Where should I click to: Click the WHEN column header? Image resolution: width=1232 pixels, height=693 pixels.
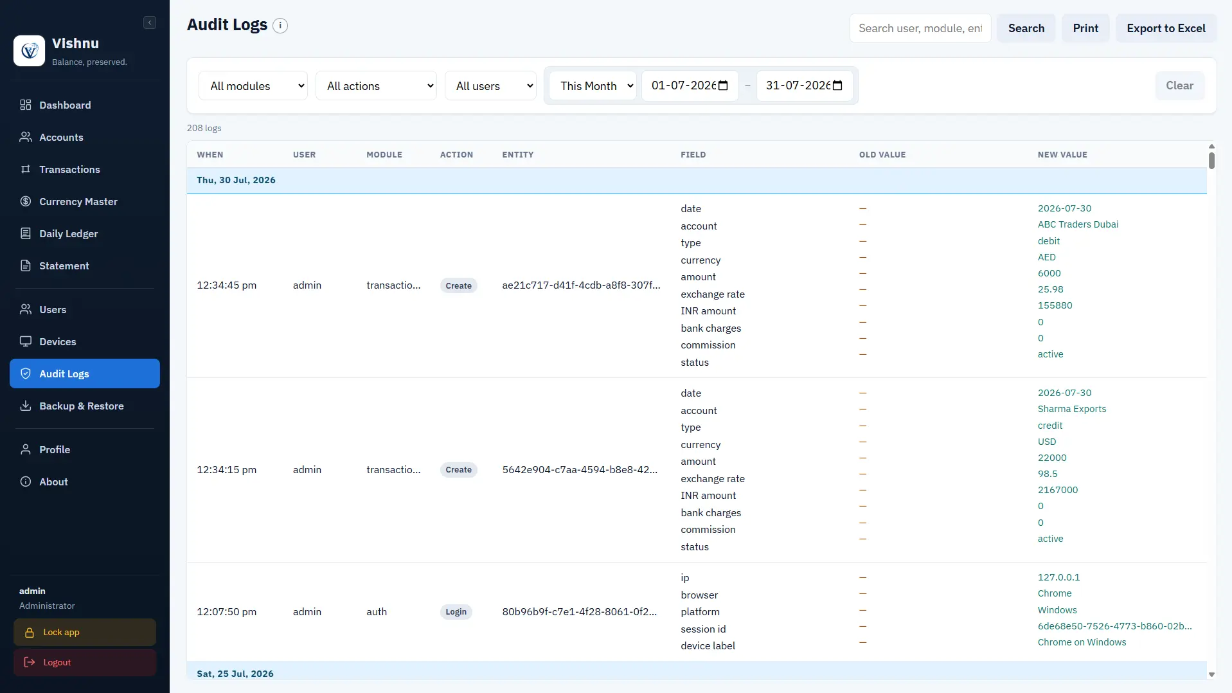click(x=210, y=155)
